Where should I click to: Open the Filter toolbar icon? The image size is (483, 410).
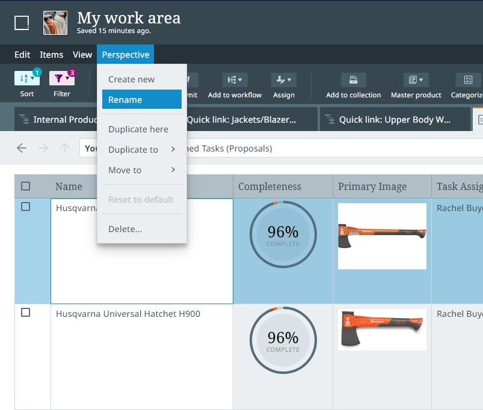pyautogui.click(x=61, y=79)
